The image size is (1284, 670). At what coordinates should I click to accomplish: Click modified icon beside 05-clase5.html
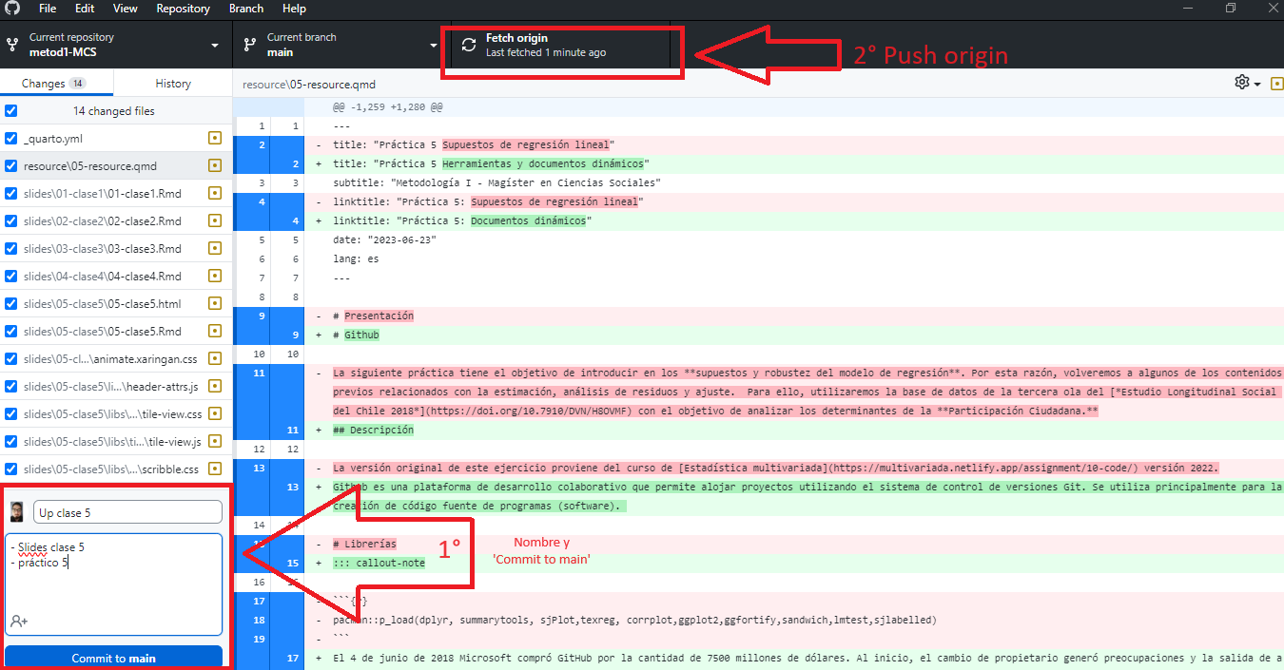point(215,304)
